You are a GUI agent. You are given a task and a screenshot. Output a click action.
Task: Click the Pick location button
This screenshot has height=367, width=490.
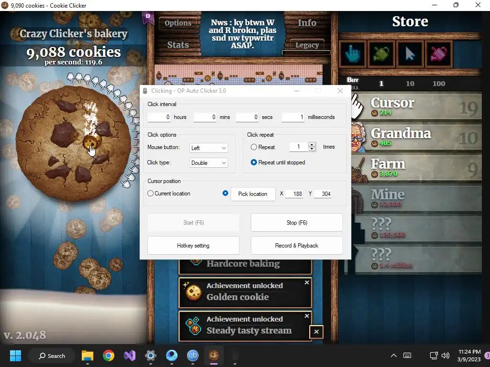pos(253,194)
